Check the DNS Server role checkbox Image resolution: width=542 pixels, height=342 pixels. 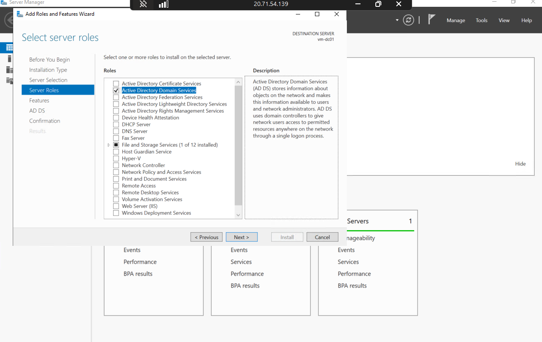[x=116, y=131]
